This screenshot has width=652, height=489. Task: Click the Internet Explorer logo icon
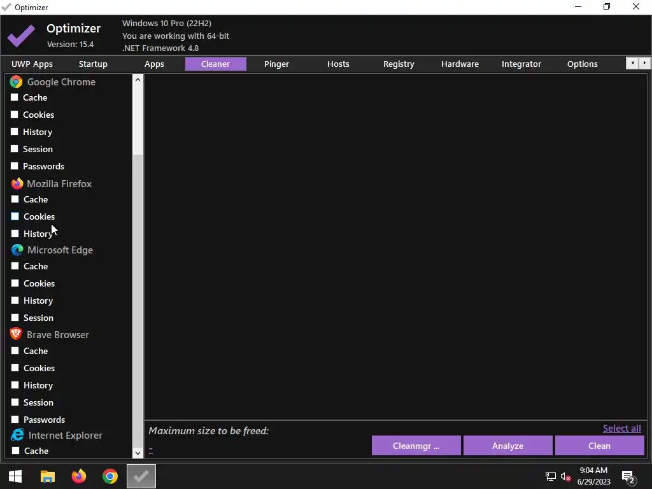[x=17, y=435]
